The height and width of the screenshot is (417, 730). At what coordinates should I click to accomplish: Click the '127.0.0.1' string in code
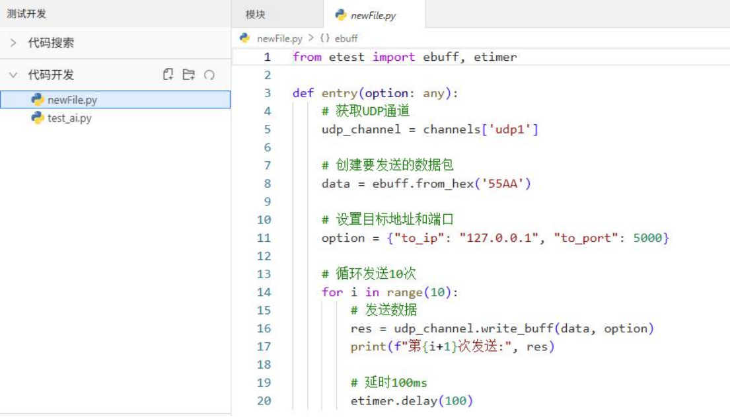pyautogui.click(x=499, y=238)
